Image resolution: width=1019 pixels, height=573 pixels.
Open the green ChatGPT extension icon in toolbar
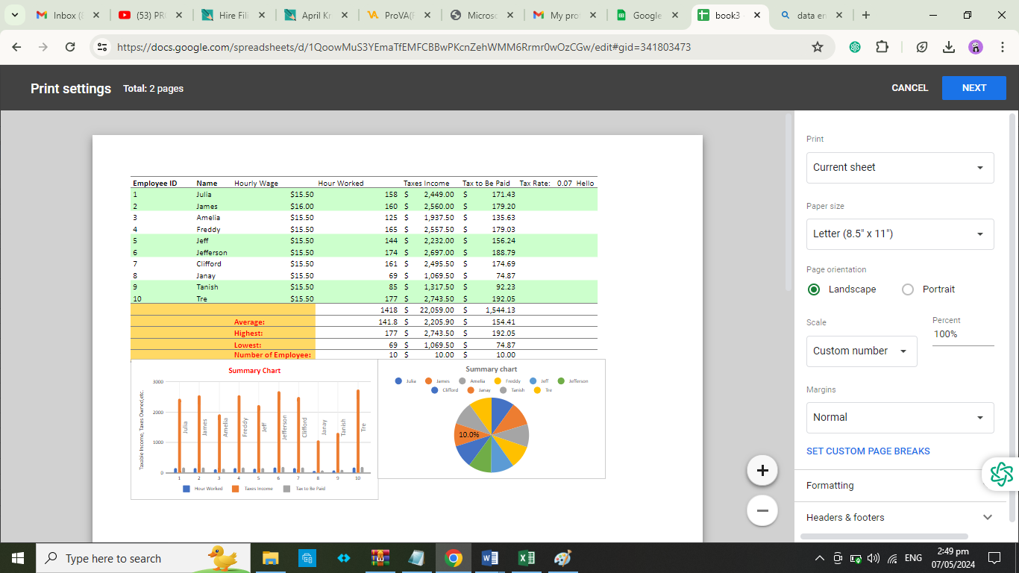855,47
